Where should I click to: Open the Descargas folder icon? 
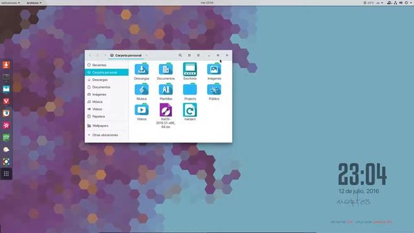tap(142, 69)
